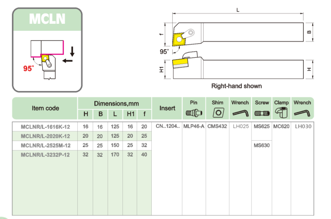331x219 pixels.
Task: Choose the MCLNR/L-3232P-12 item code
Action: click(46, 154)
